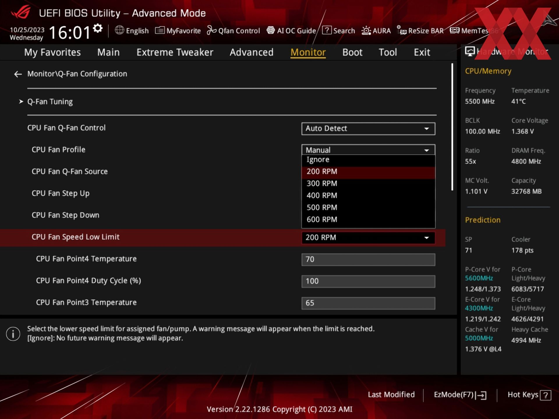559x419 pixels.
Task: Click Last Modified button
Action: pos(391,395)
